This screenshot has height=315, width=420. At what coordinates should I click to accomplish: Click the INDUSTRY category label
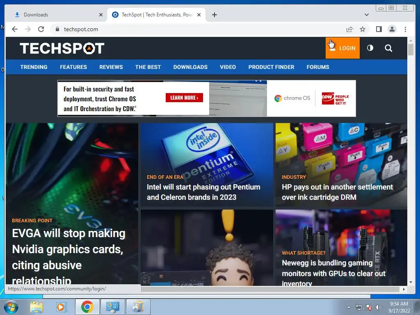coord(294,177)
